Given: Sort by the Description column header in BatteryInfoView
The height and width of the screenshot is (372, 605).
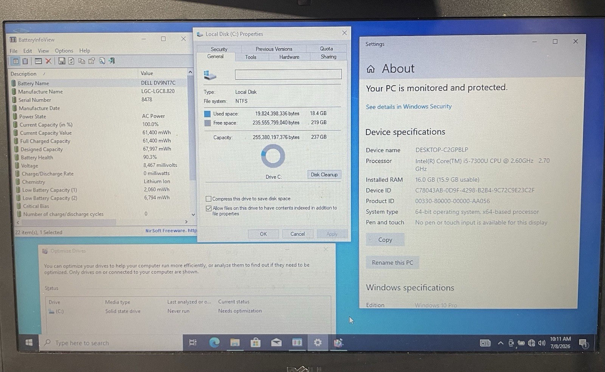Looking at the screenshot, I should click(x=23, y=74).
